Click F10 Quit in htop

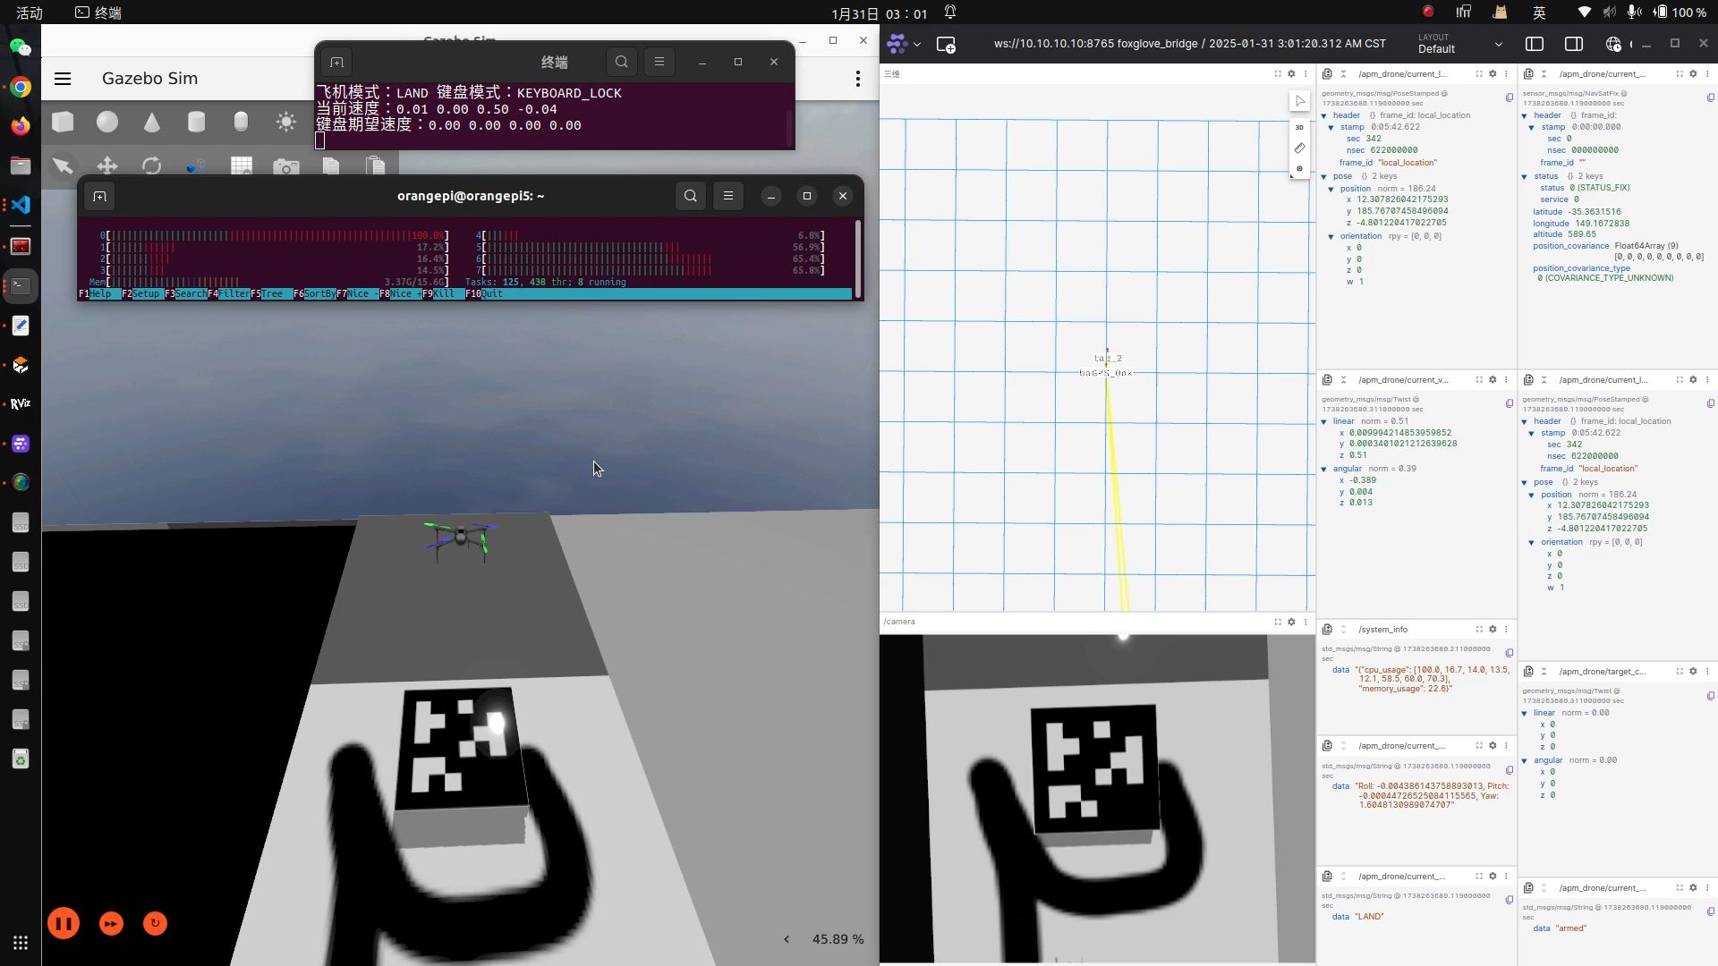[484, 293]
